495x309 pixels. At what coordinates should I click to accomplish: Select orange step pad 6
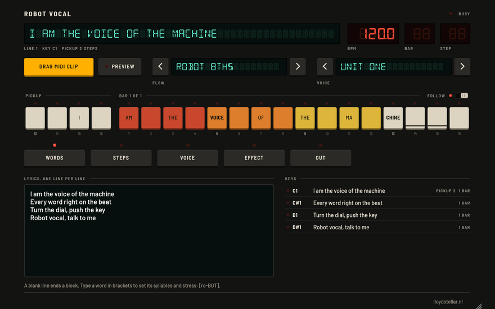pyautogui.click(x=239, y=118)
